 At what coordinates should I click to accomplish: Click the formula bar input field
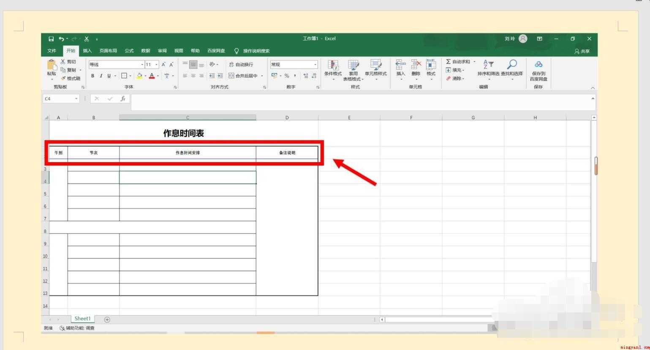361,99
